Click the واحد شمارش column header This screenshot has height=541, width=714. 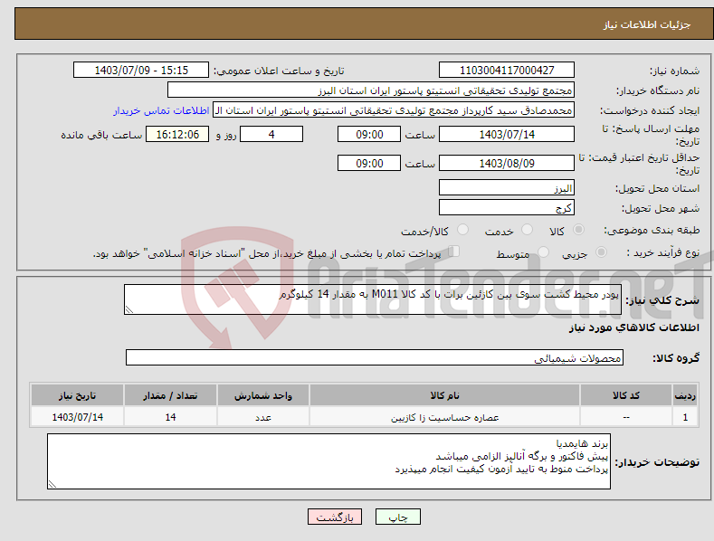point(263,395)
